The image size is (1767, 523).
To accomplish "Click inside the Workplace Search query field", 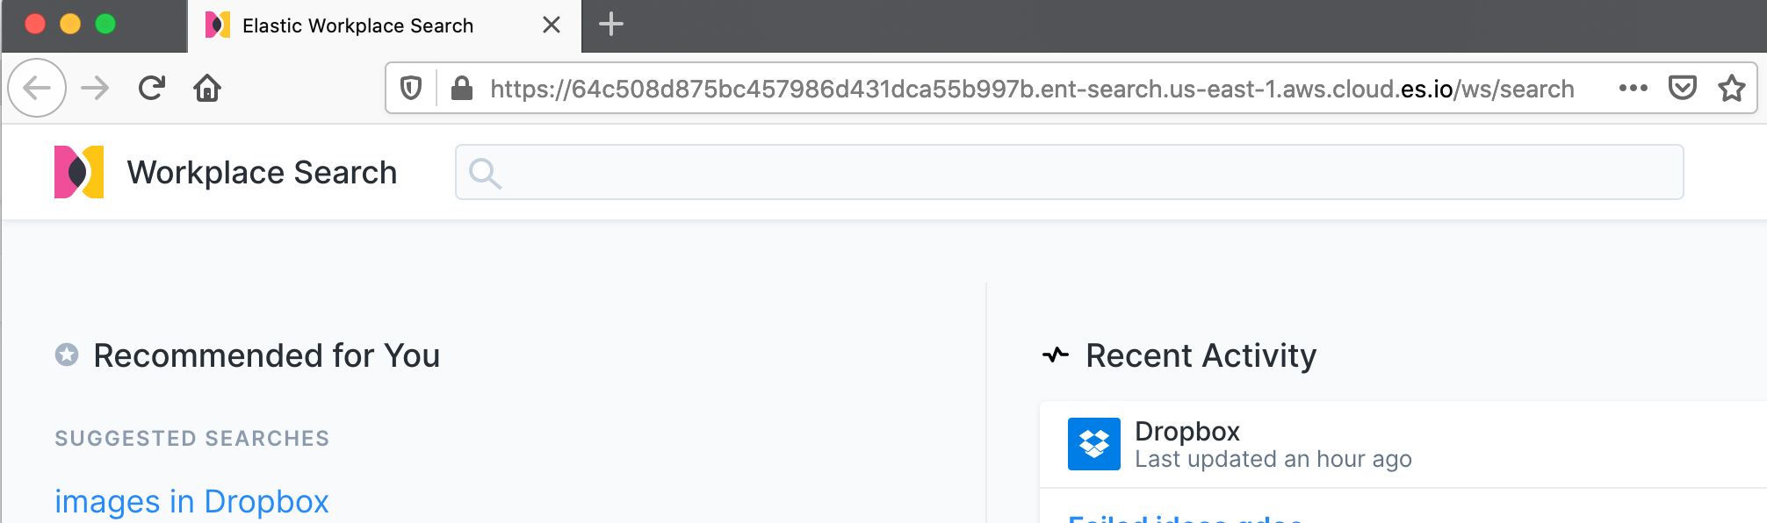I will pyautogui.click(x=966, y=172).
